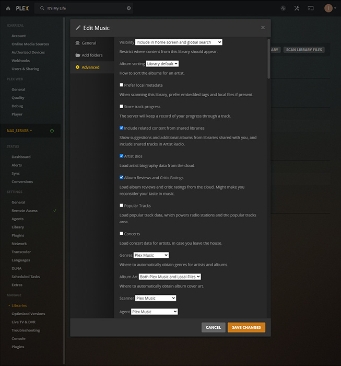Uncheck Album Reviews and Critic Ratings
The height and width of the screenshot is (366, 341).
pos(122,177)
